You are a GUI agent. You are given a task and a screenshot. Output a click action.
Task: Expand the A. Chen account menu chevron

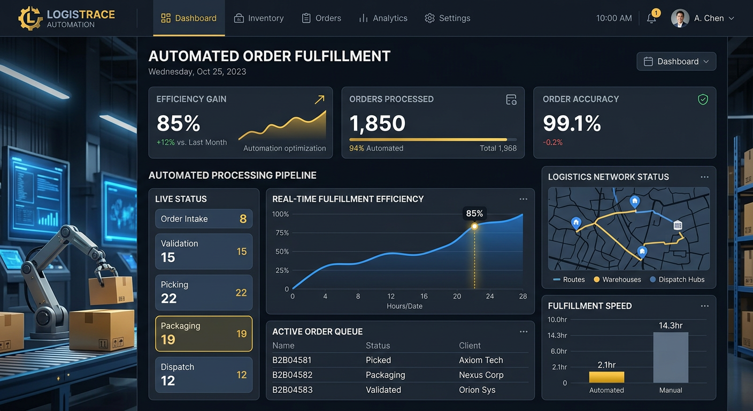(x=731, y=18)
